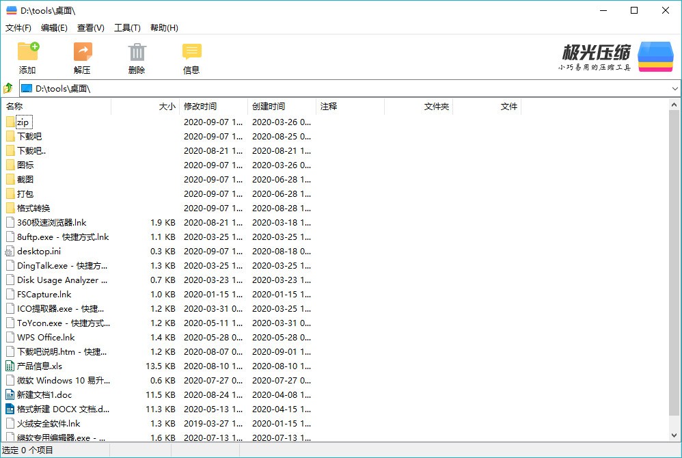Click file icon of FSCapture.lnk
Image resolution: width=682 pixels, height=458 pixels.
point(10,294)
